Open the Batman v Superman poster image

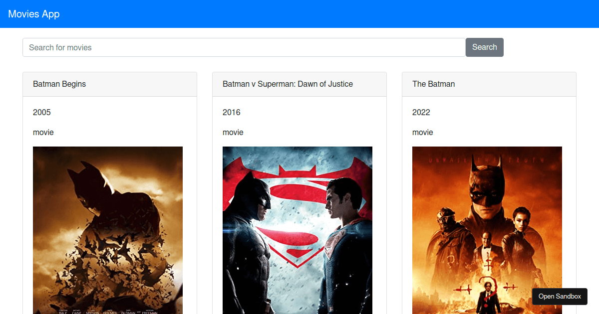298,230
